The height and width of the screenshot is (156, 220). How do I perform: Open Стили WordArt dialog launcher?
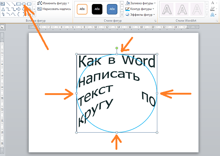pyautogui.click(x=217, y=21)
